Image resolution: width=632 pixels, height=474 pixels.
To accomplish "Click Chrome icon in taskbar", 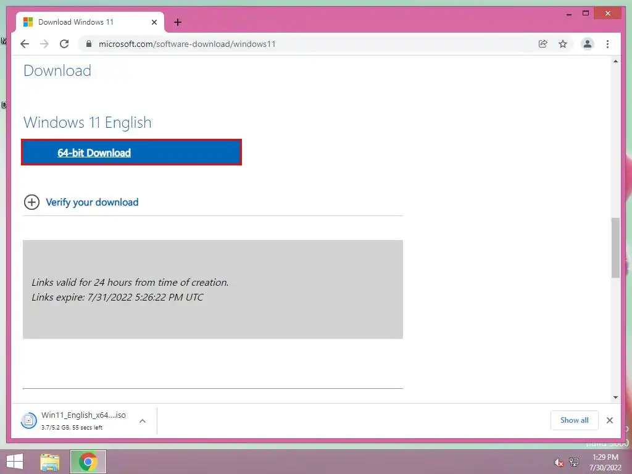I will [88, 462].
